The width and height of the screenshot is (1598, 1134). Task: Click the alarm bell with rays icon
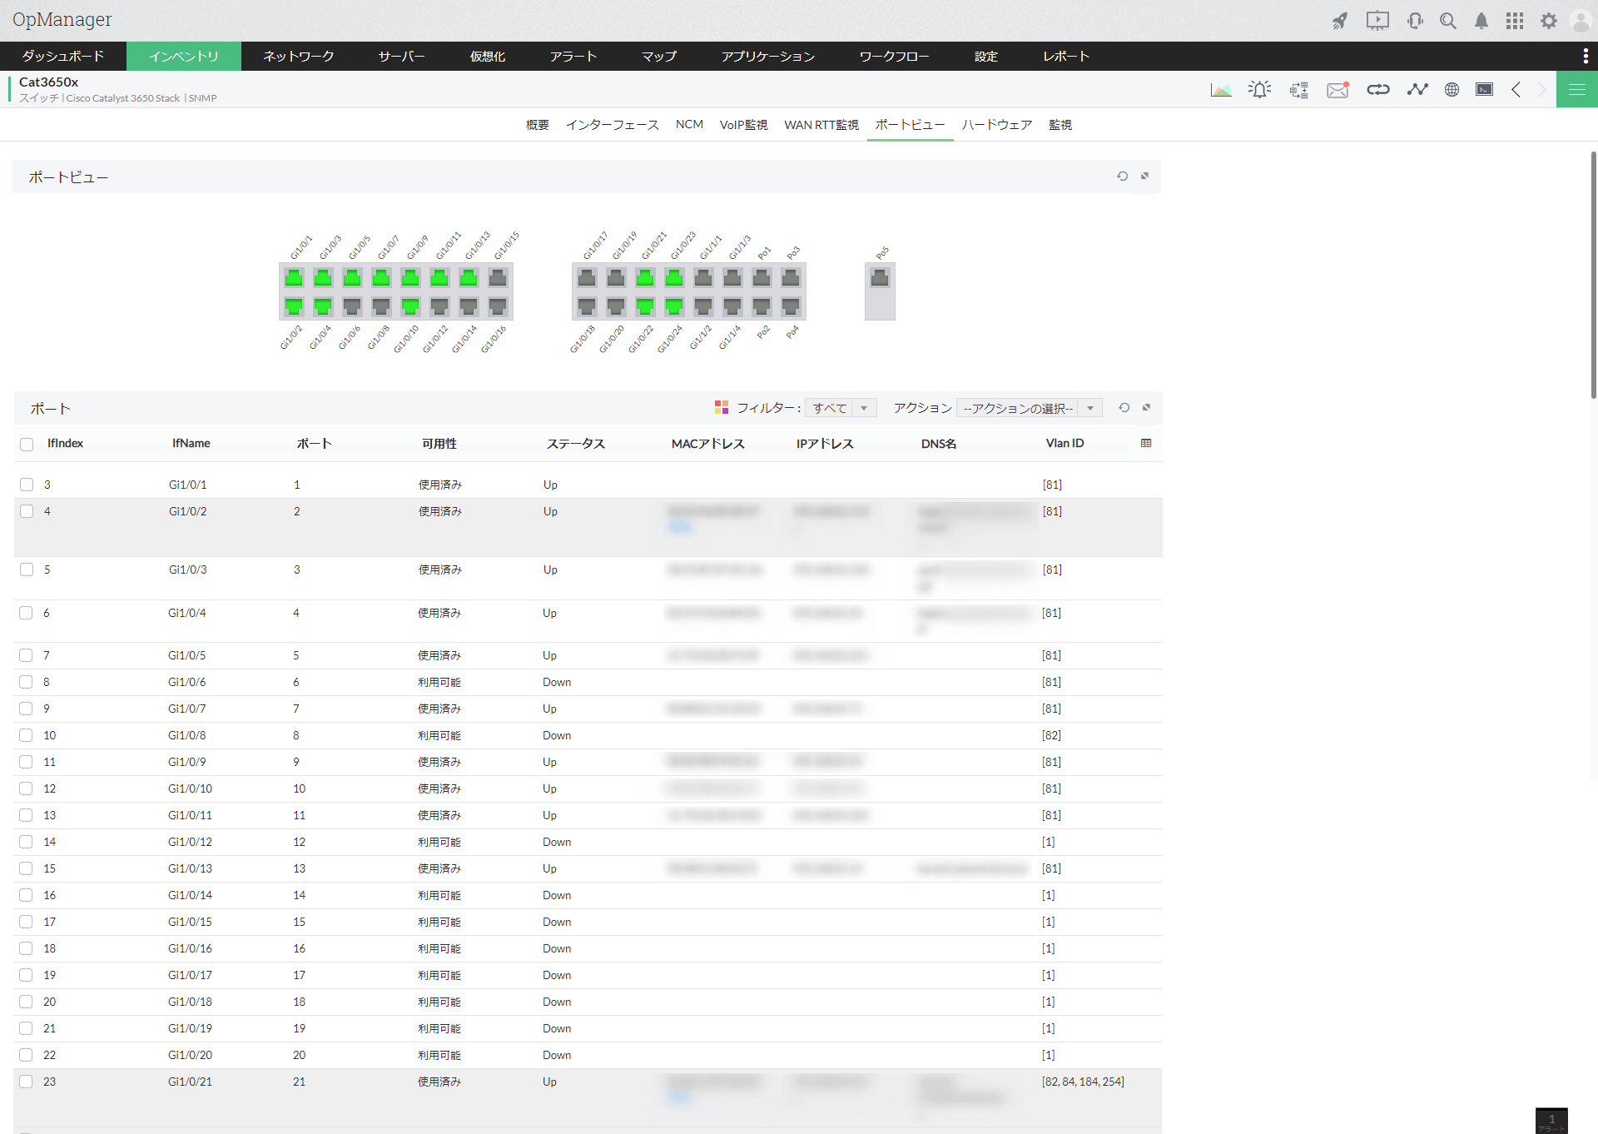click(x=1259, y=90)
